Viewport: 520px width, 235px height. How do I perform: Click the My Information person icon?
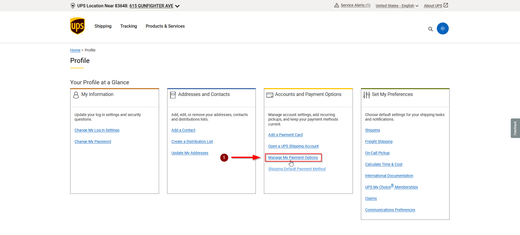pos(76,95)
